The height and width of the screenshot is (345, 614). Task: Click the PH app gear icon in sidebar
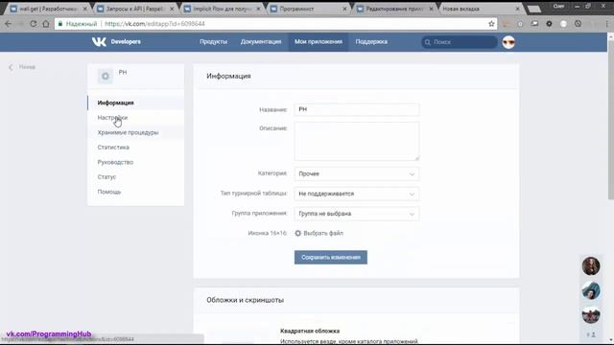[106, 77]
